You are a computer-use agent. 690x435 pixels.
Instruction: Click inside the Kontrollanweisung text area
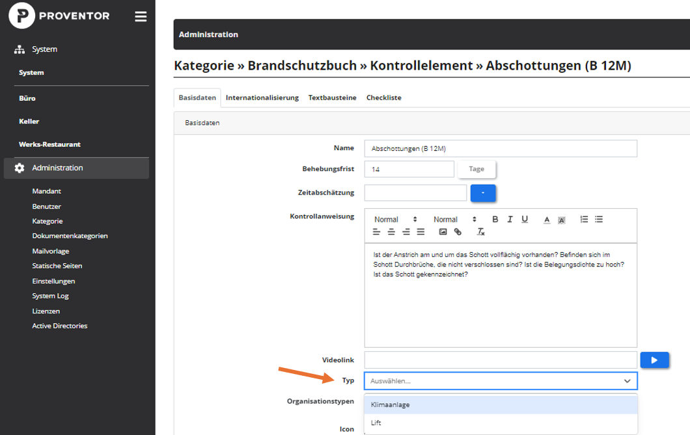coord(501,295)
